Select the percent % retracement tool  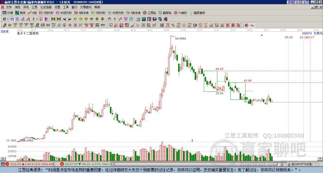coord(173,25)
